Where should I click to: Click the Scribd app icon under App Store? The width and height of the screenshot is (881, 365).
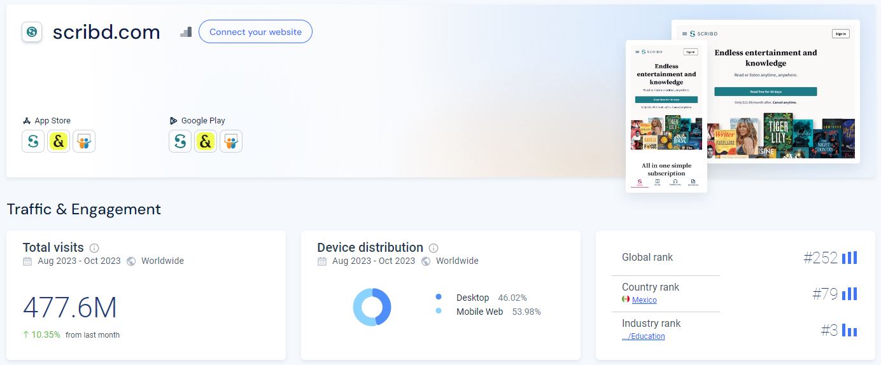pos(33,141)
